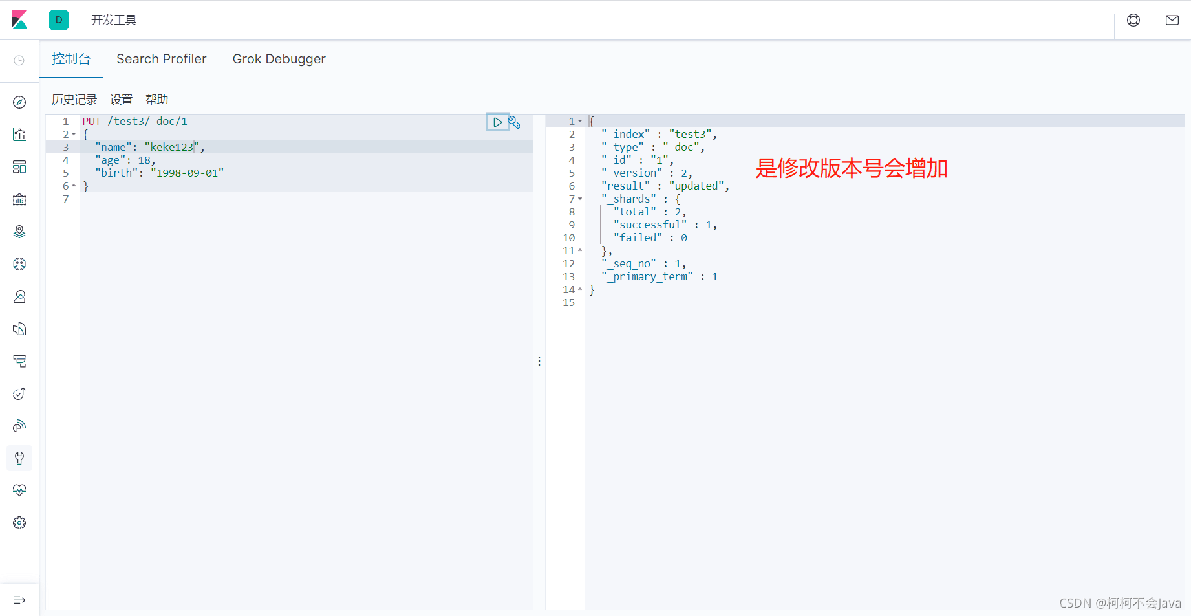This screenshot has height=616, width=1191.
Task: Click empty request editor line 7
Action: (x=306, y=199)
